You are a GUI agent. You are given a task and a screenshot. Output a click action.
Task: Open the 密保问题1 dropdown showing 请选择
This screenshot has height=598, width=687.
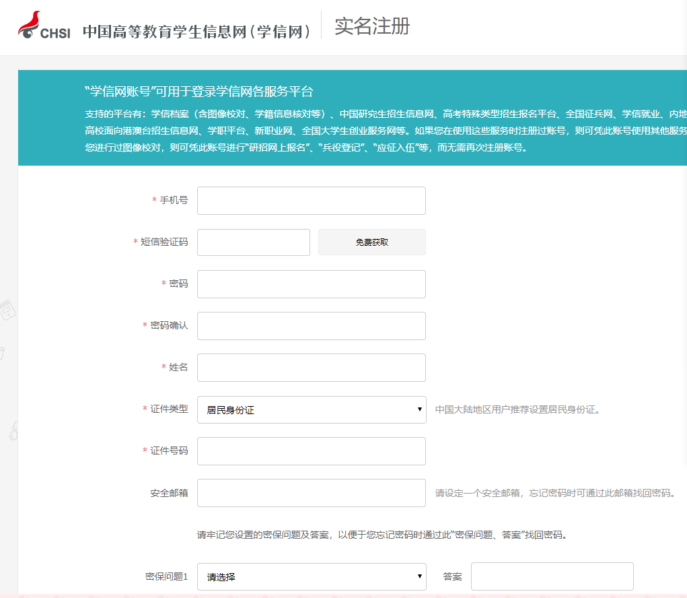311,576
